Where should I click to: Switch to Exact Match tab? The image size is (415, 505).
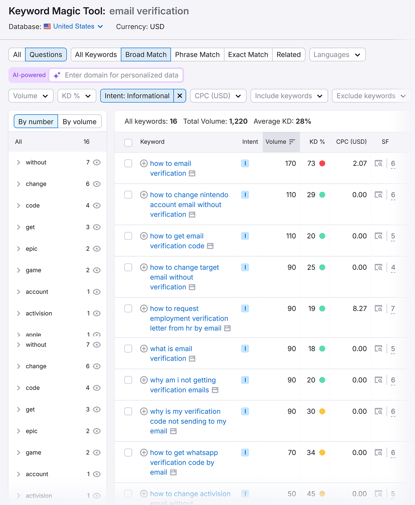[248, 55]
